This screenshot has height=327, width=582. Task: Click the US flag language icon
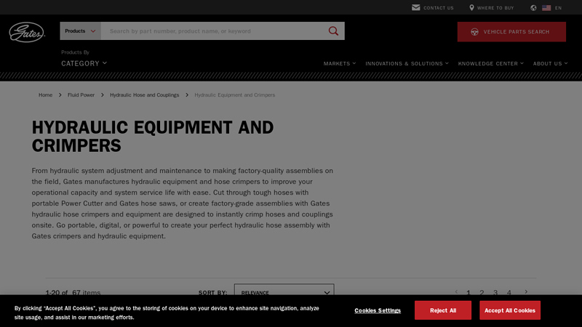pyautogui.click(x=546, y=8)
